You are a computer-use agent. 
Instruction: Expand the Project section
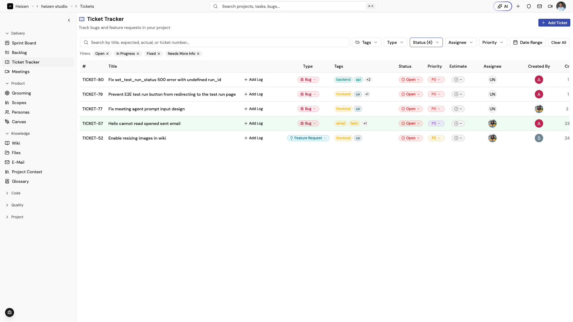point(14,217)
